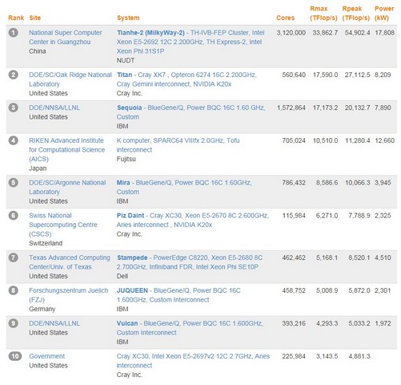Click the rank 7 circle badge
This screenshot has width=401, height=385.
(14, 257)
